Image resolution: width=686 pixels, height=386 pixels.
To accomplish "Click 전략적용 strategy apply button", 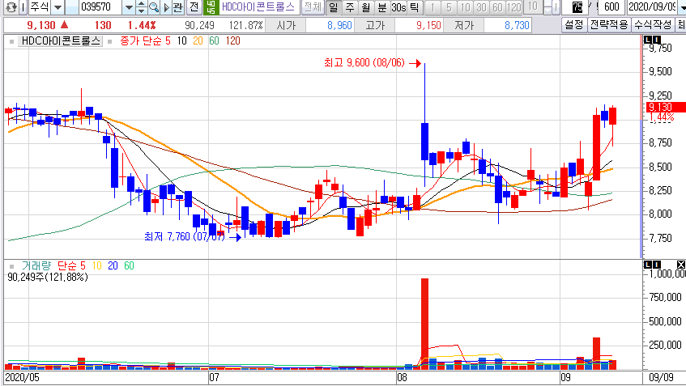I will 609,24.
